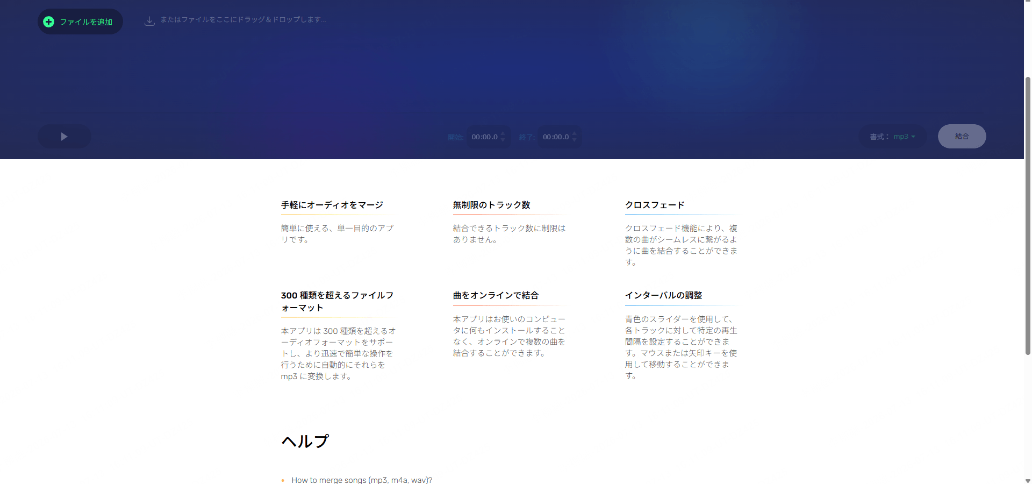The height and width of the screenshot is (484, 1032).
Task: Click the green plus add-file icon
Action: (48, 22)
